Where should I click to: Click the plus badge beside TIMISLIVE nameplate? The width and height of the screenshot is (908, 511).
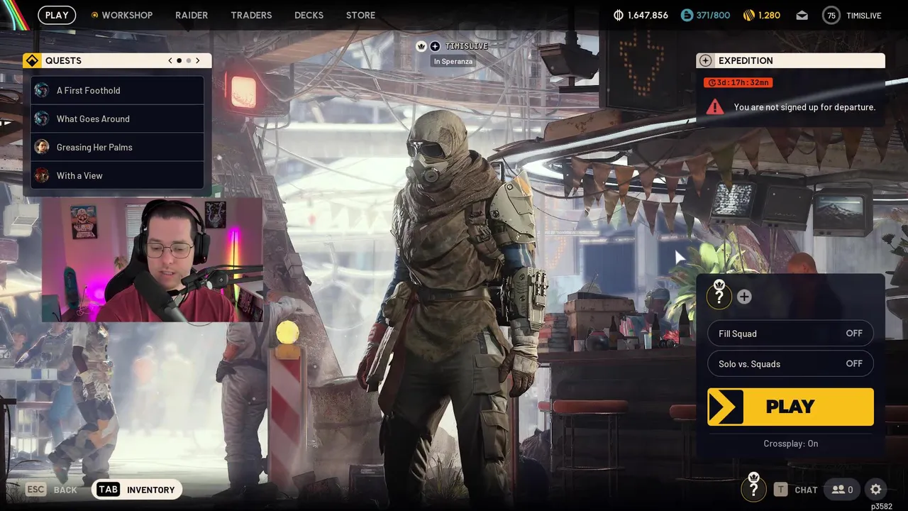point(435,46)
